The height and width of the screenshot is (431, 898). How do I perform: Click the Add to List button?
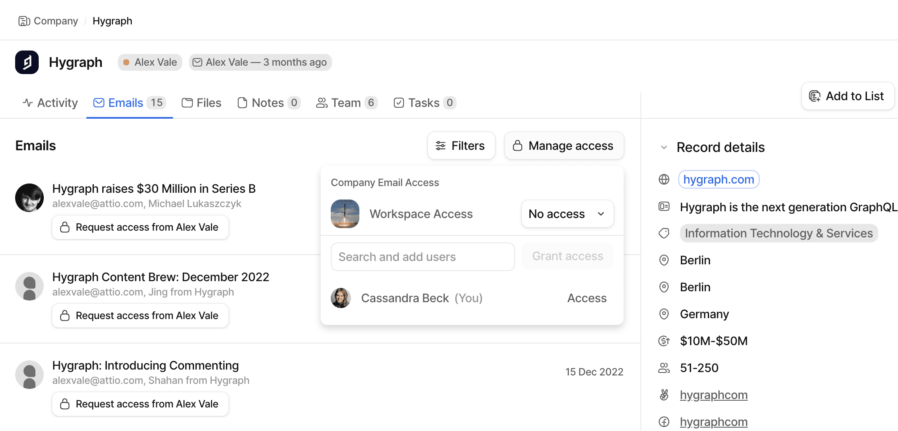pyautogui.click(x=848, y=96)
